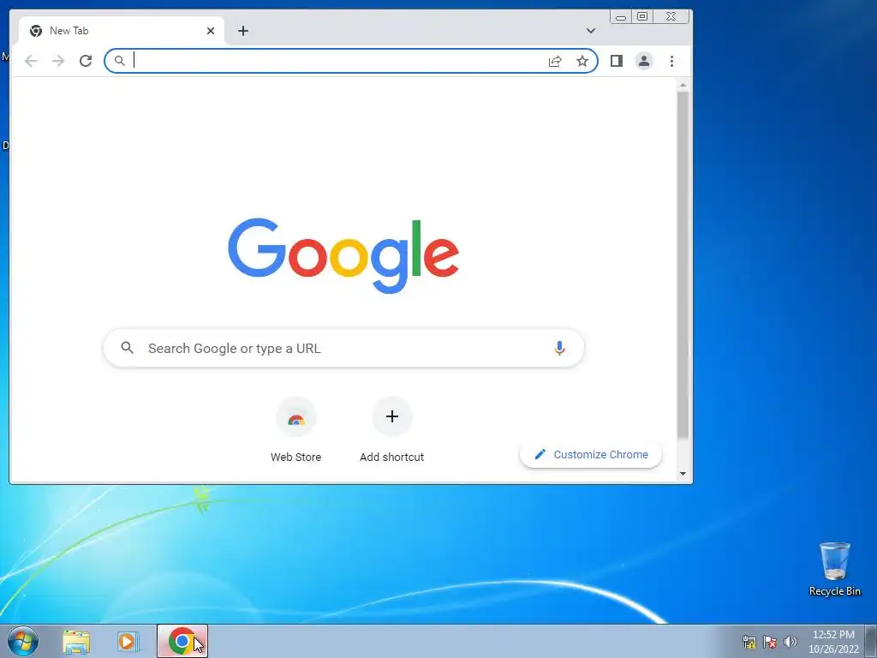This screenshot has width=877, height=658.
Task: Open the side panel icon
Action: (x=617, y=61)
